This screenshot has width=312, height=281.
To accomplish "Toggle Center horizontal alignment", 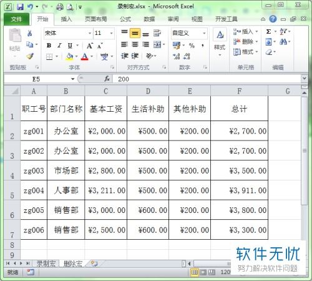I will tap(135, 44).
